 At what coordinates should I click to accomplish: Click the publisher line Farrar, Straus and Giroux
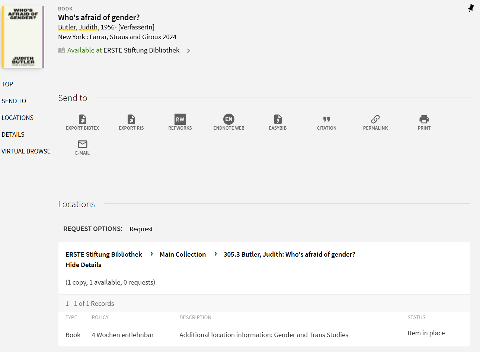[117, 37]
